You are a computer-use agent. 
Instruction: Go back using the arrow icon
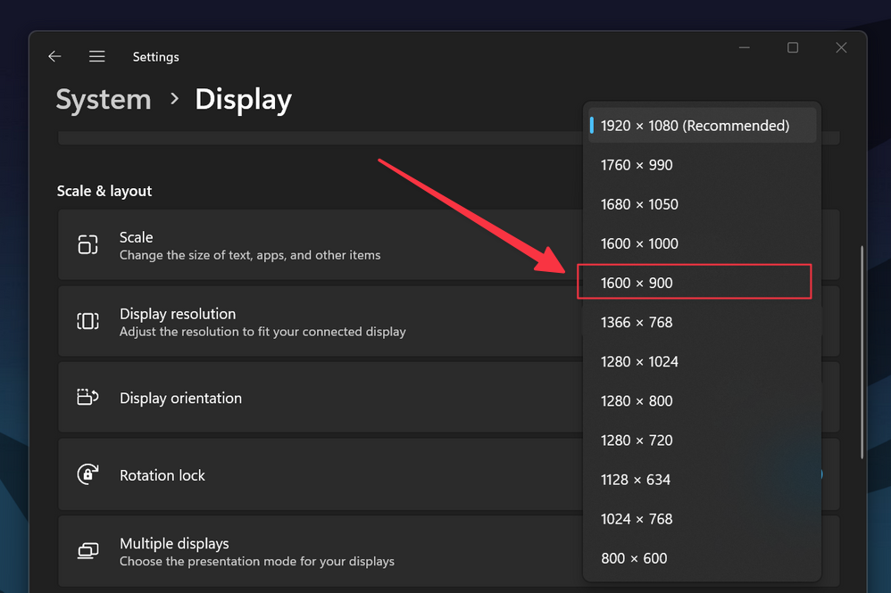click(x=54, y=55)
